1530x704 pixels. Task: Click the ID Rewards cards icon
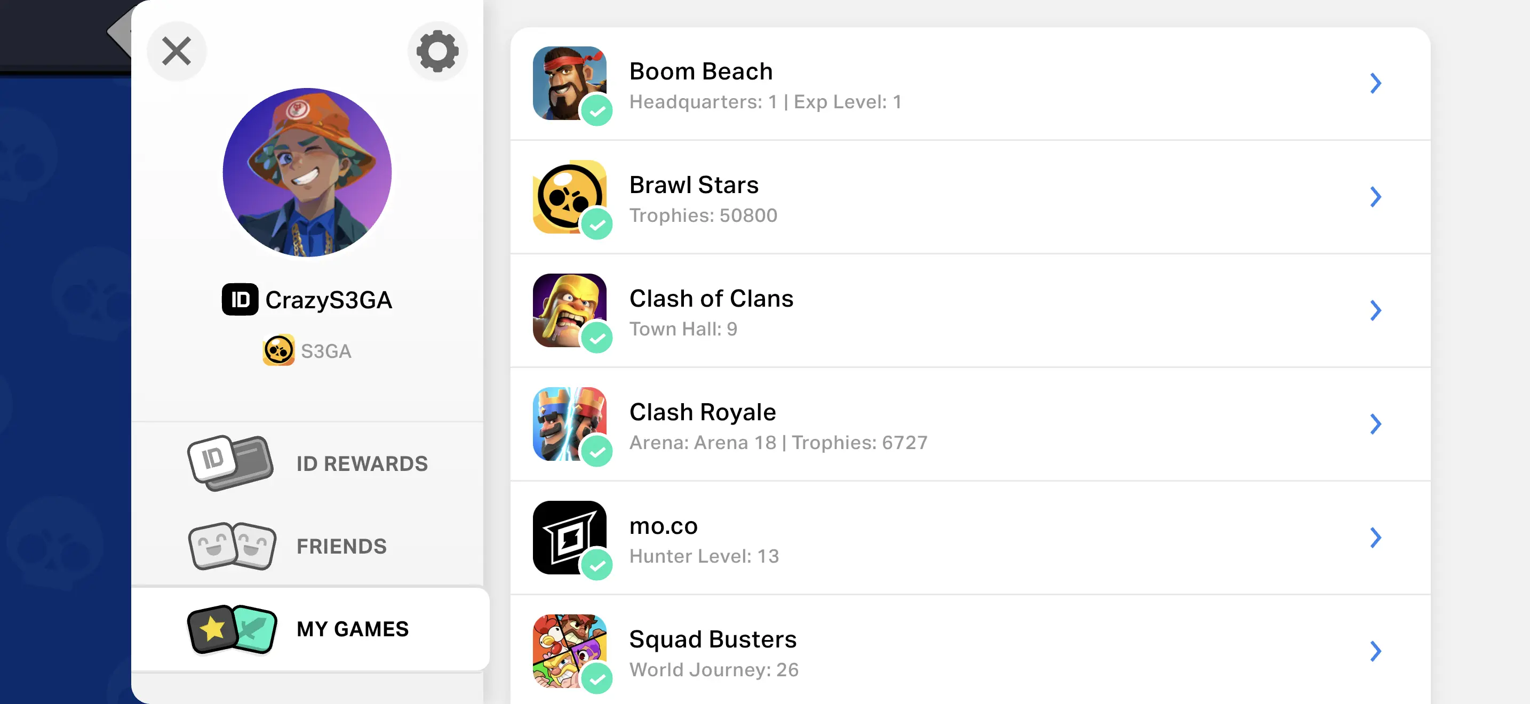click(x=230, y=463)
